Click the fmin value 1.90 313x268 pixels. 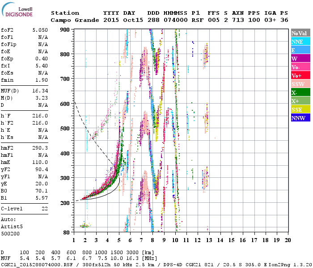pyautogui.click(x=42, y=80)
